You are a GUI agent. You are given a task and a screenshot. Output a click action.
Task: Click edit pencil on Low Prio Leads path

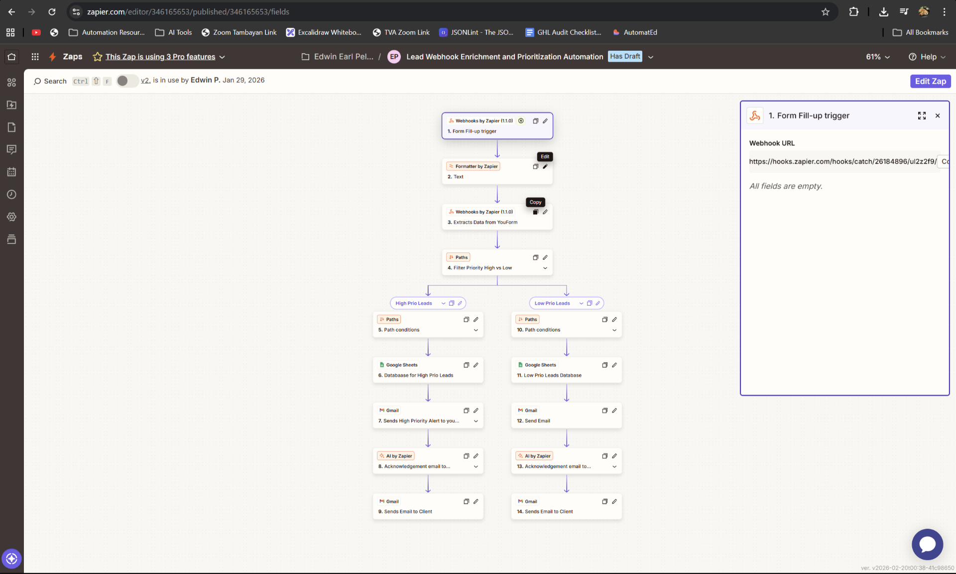click(598, 303)
